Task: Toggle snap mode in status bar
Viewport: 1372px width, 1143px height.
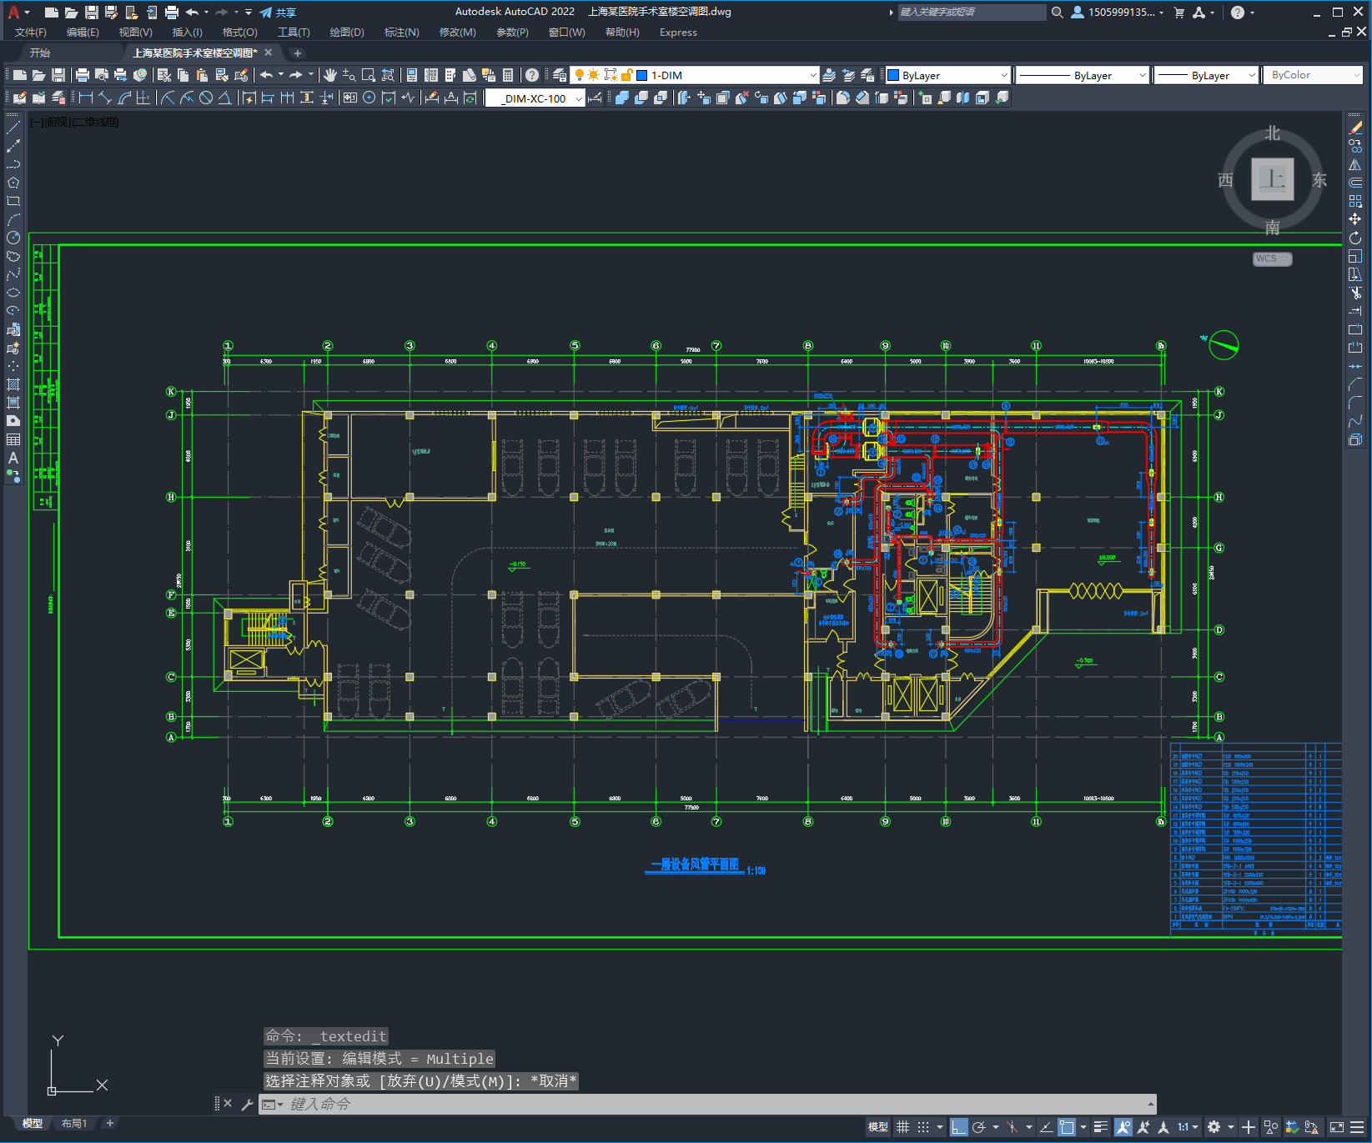Action: coord(922,1127)
